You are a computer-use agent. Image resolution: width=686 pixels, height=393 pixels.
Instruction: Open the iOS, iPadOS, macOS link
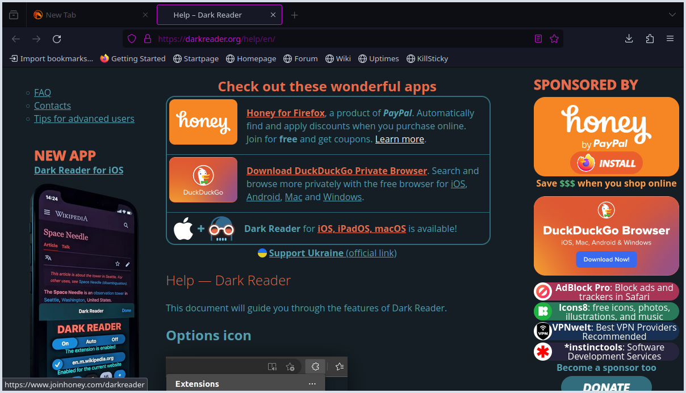(362, 229)
